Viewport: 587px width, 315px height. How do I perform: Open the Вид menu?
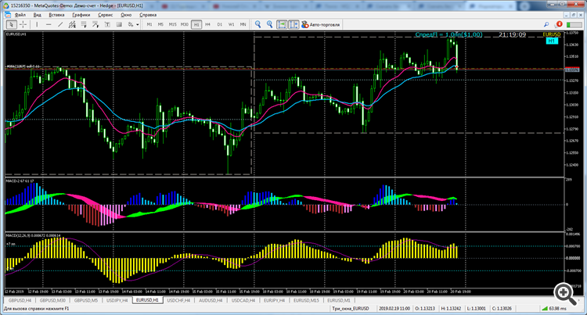tap(37, 15)
